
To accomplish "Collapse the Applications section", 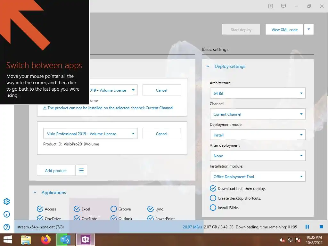I will point(35,193).
